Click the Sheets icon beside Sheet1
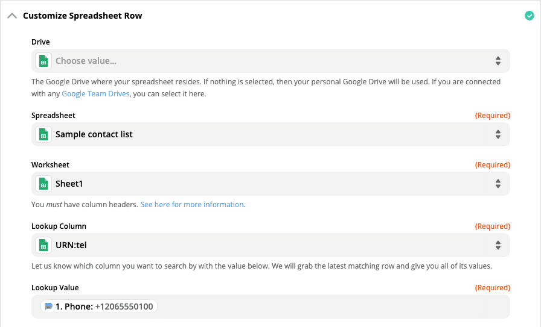This screenshot has width=541, height=327. click(x=43, y=184)
